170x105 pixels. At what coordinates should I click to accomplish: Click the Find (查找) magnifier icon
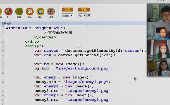pos(8,11)
